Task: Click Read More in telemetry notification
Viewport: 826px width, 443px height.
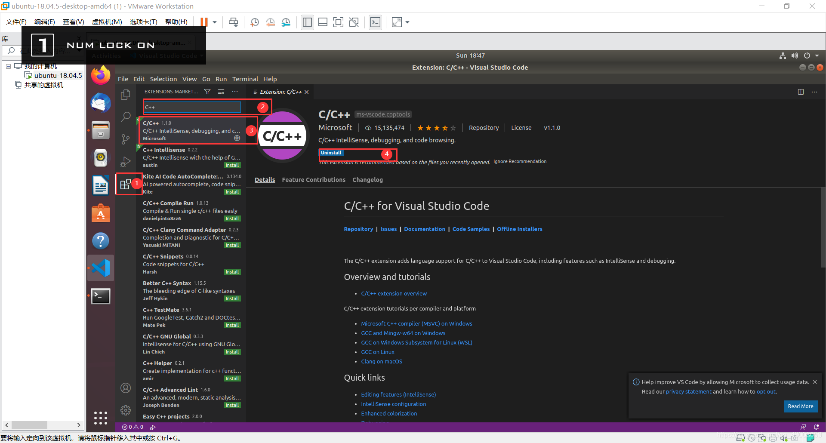Action: [801, 406]
